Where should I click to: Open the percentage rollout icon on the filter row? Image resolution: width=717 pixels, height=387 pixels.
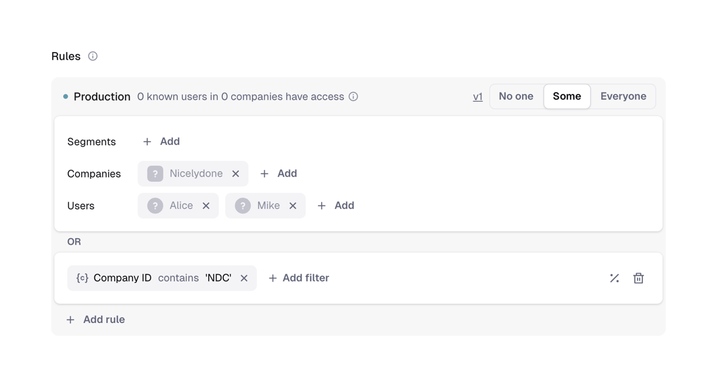click(614, 278)
